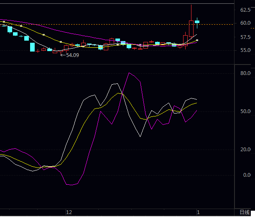The width and height of the screenshot is (255, 217).
Task: Select the 日线 daily period label
Action: click(245, 212)
